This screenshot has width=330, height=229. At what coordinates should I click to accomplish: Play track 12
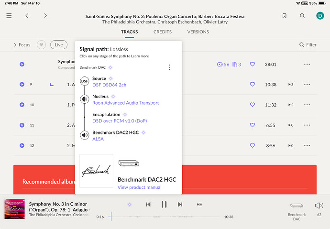pos(22,145)
